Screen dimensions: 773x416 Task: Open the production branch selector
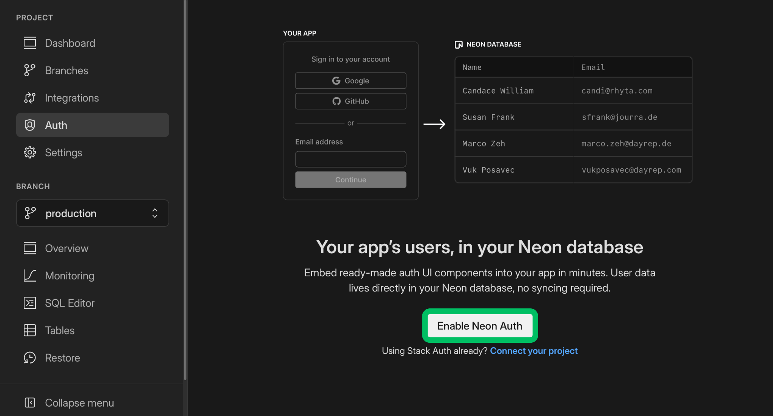[92, 213]
